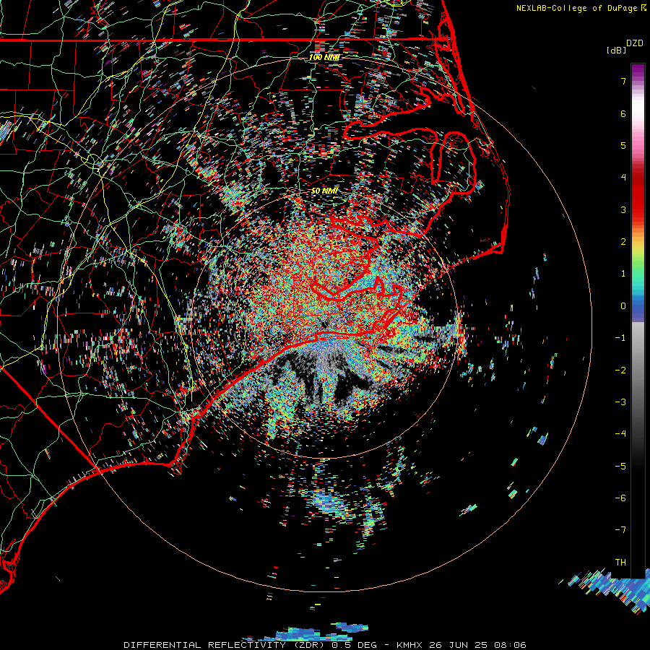This screenshot has height=650, width=650.
Task: Click the DIFFERENTIAL REFLECTIVITY (ZDR) caption text
Action: (225, 645)
